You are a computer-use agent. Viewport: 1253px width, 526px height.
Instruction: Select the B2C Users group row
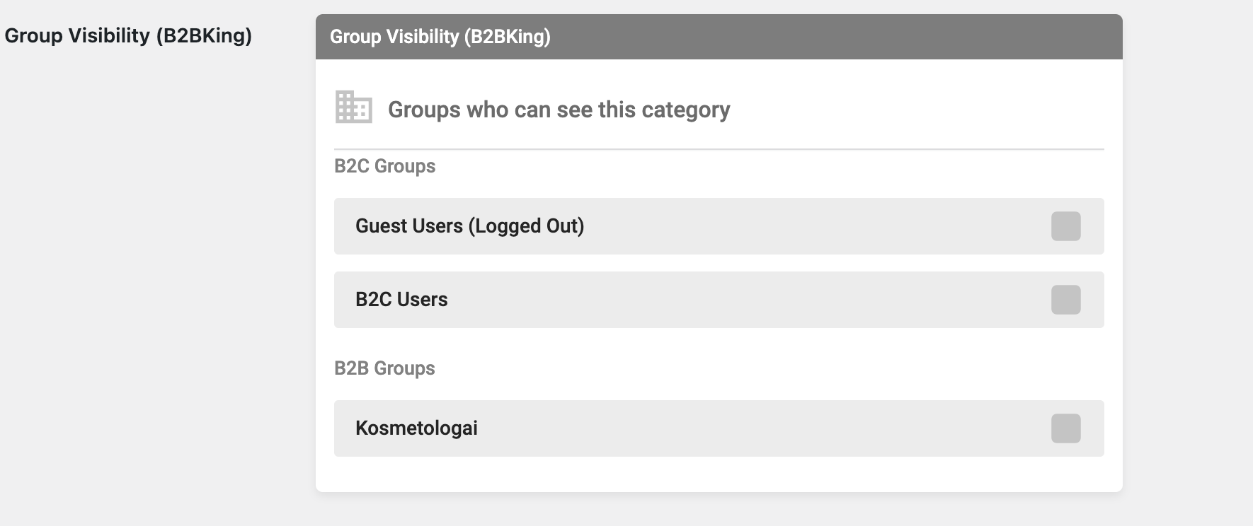pos(719,300)
